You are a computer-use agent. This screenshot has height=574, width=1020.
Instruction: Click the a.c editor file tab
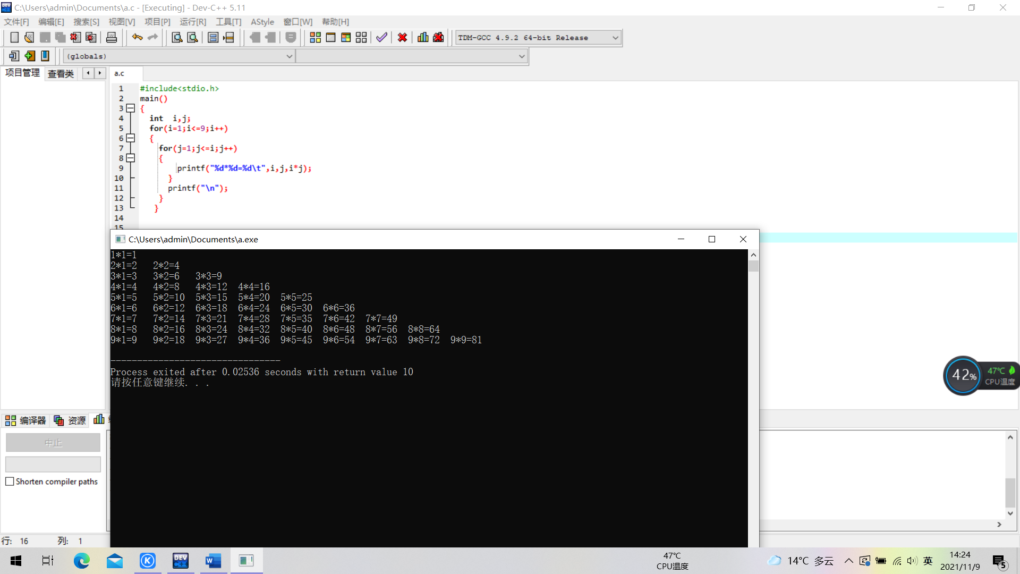coord(120,73)
